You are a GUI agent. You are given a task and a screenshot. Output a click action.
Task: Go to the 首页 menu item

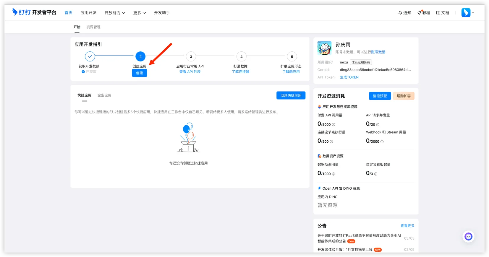click(68, 13)
